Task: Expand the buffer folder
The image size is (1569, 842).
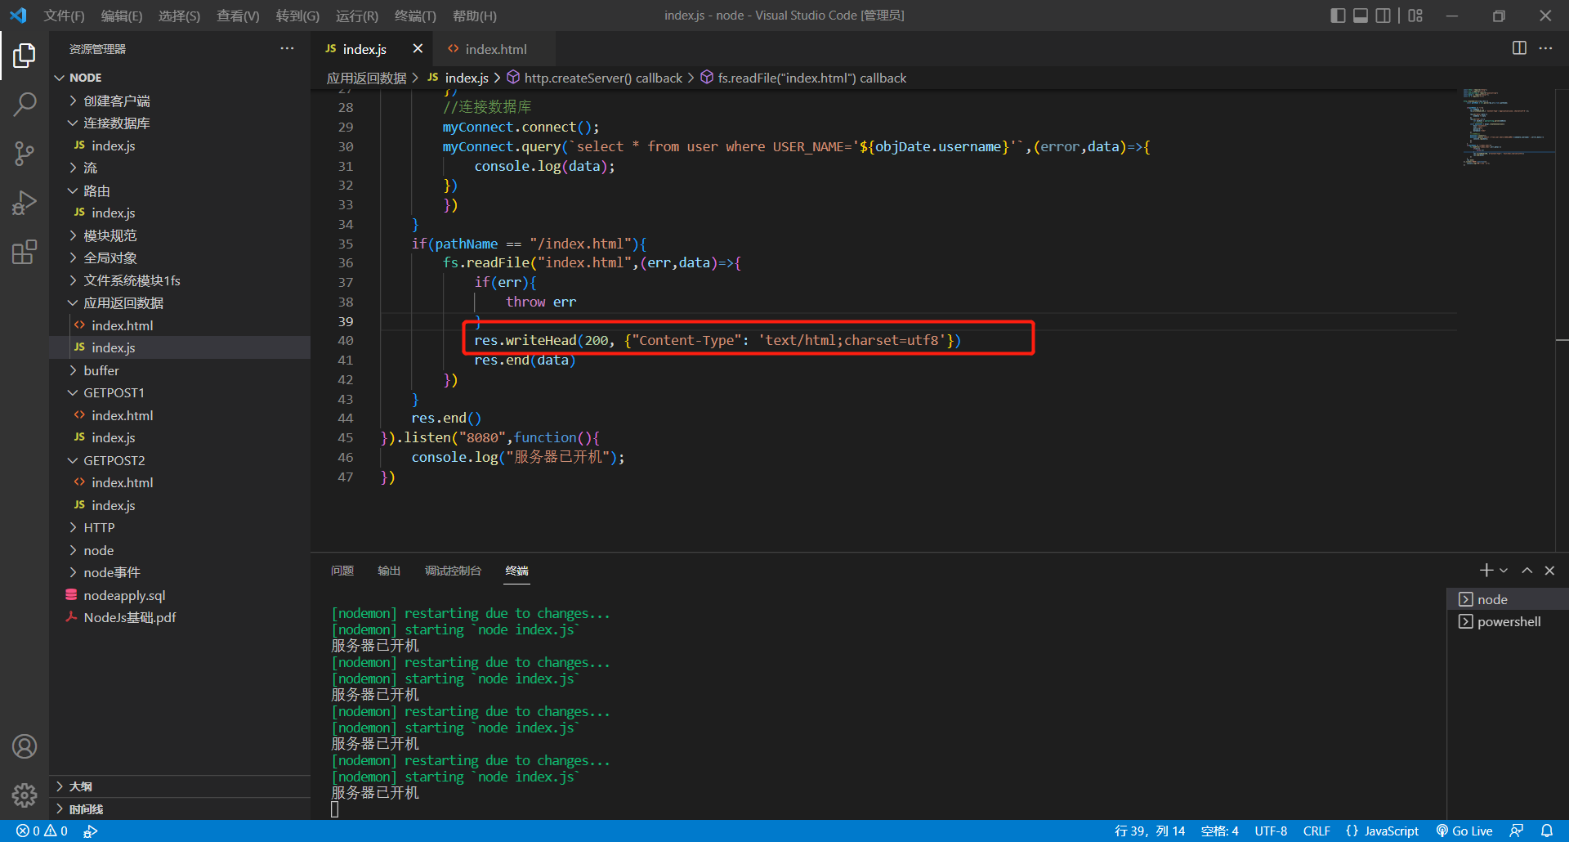Action: 180,370
